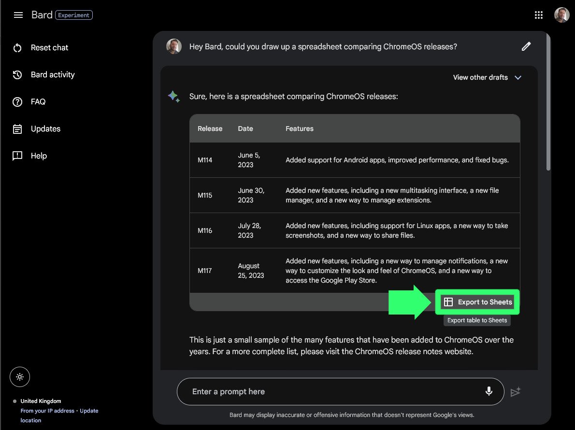Image resolution: width=575 pixels, height=430 pixels.
Task: Open the hamburger main menu
Action: [18, 15]
